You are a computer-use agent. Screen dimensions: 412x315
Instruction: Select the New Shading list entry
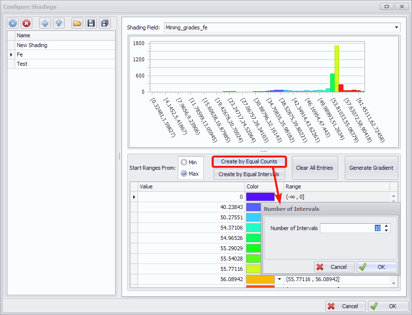32,45
